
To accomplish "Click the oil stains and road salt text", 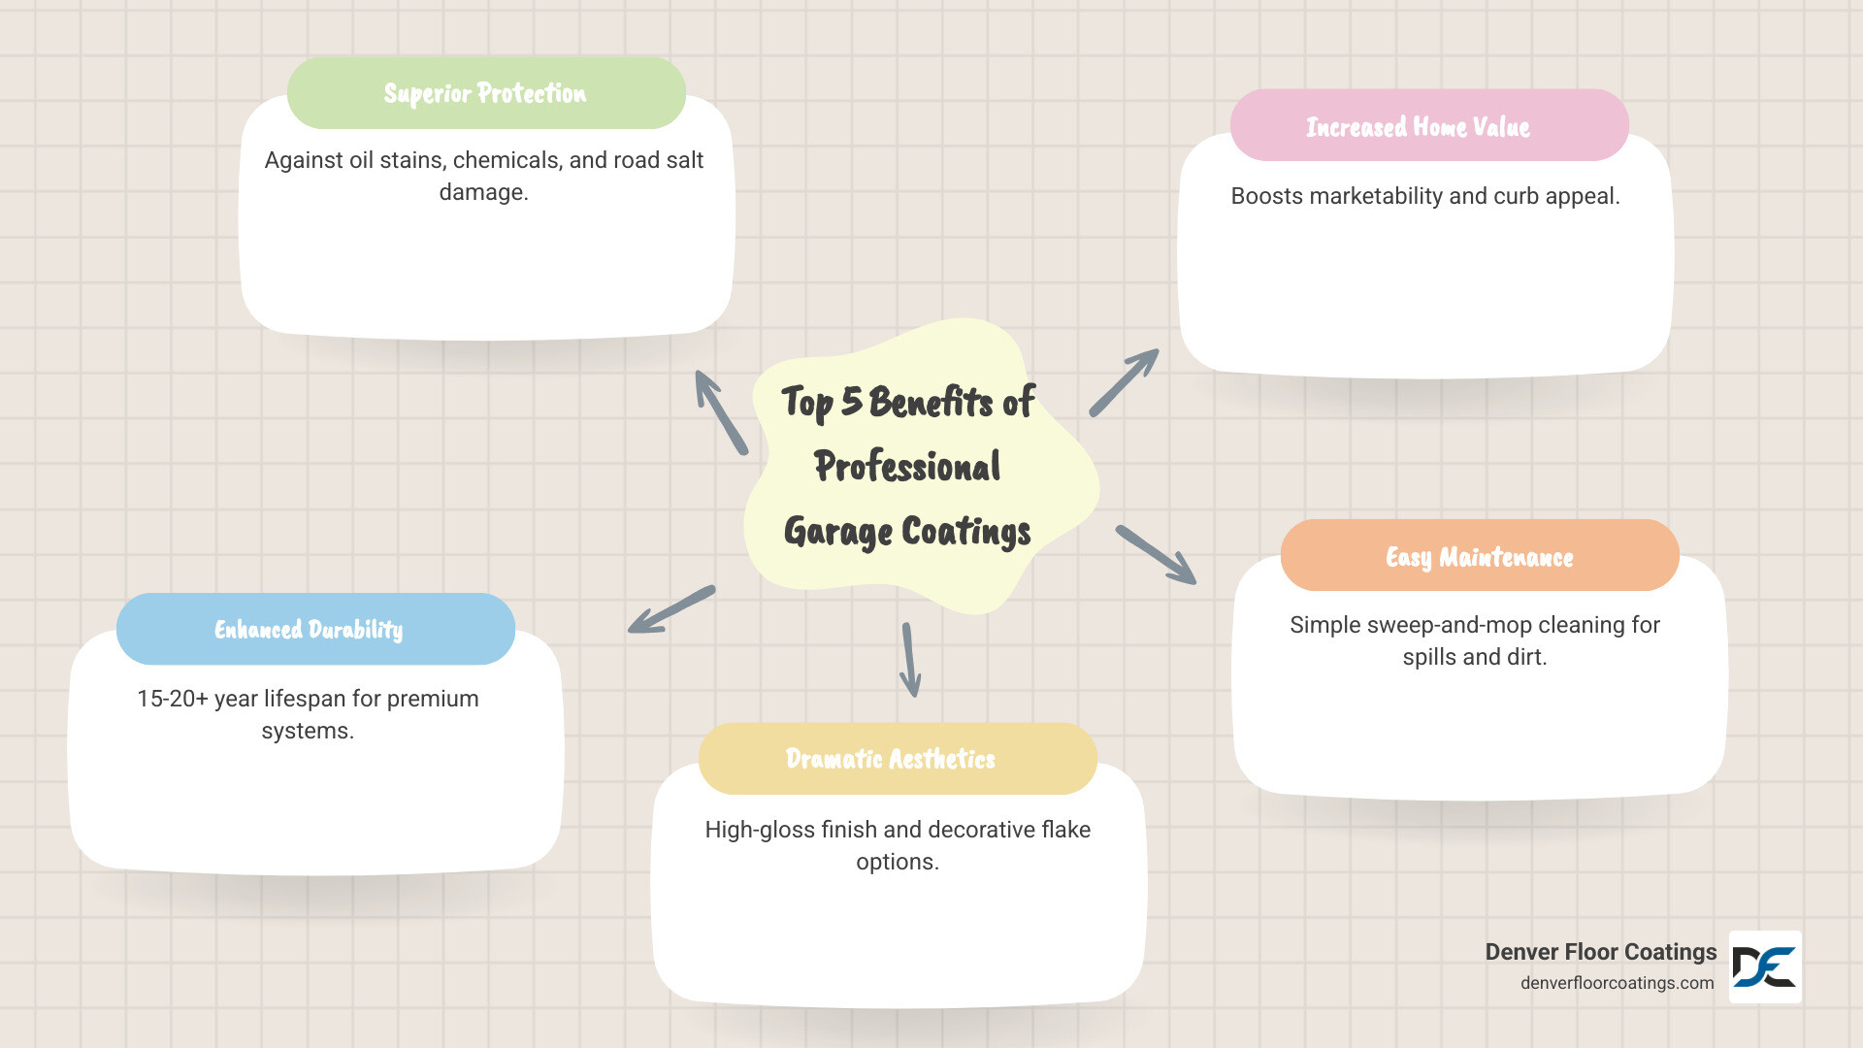I will coord(484,176).
